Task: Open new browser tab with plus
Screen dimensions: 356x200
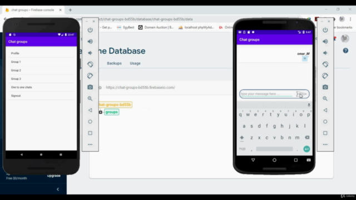Action: (x=70, y=10)
